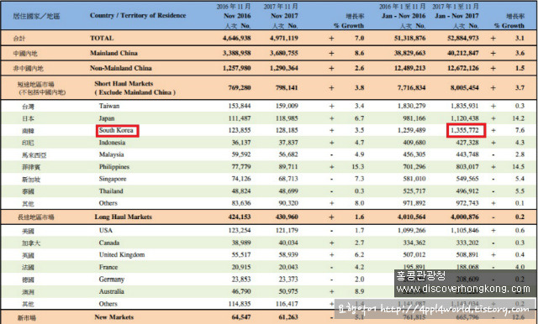
Task: Select the value 1,105,846 for USA
Action: [x=465, y=231]
